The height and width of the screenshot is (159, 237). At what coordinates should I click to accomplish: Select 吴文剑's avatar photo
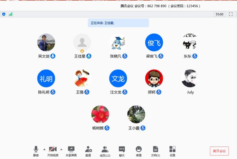(x=46, y=42)
